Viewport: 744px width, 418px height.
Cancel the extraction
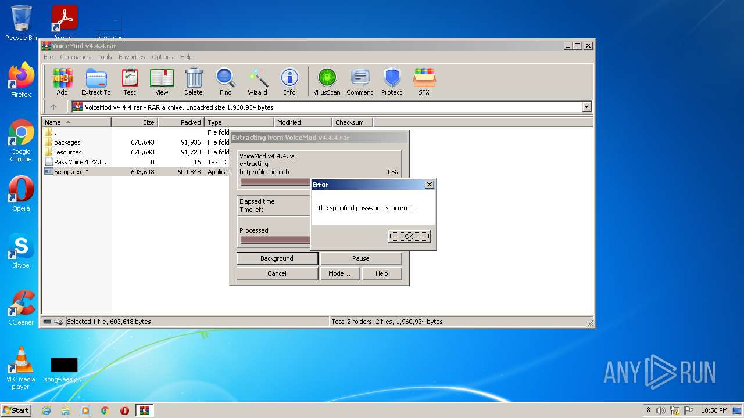click(277, 273)
